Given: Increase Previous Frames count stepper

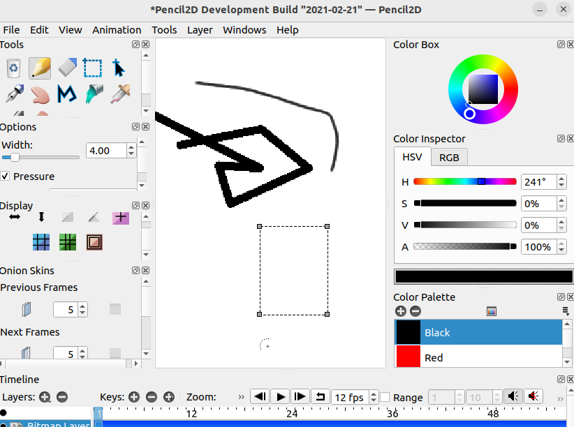Looking at the screenshot, I should click(82, 306).
